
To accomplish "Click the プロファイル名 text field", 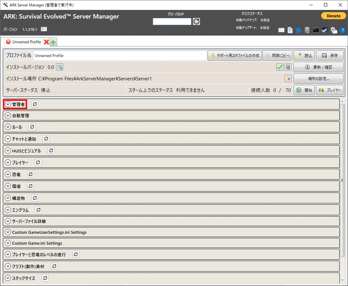I will point(120,56).
